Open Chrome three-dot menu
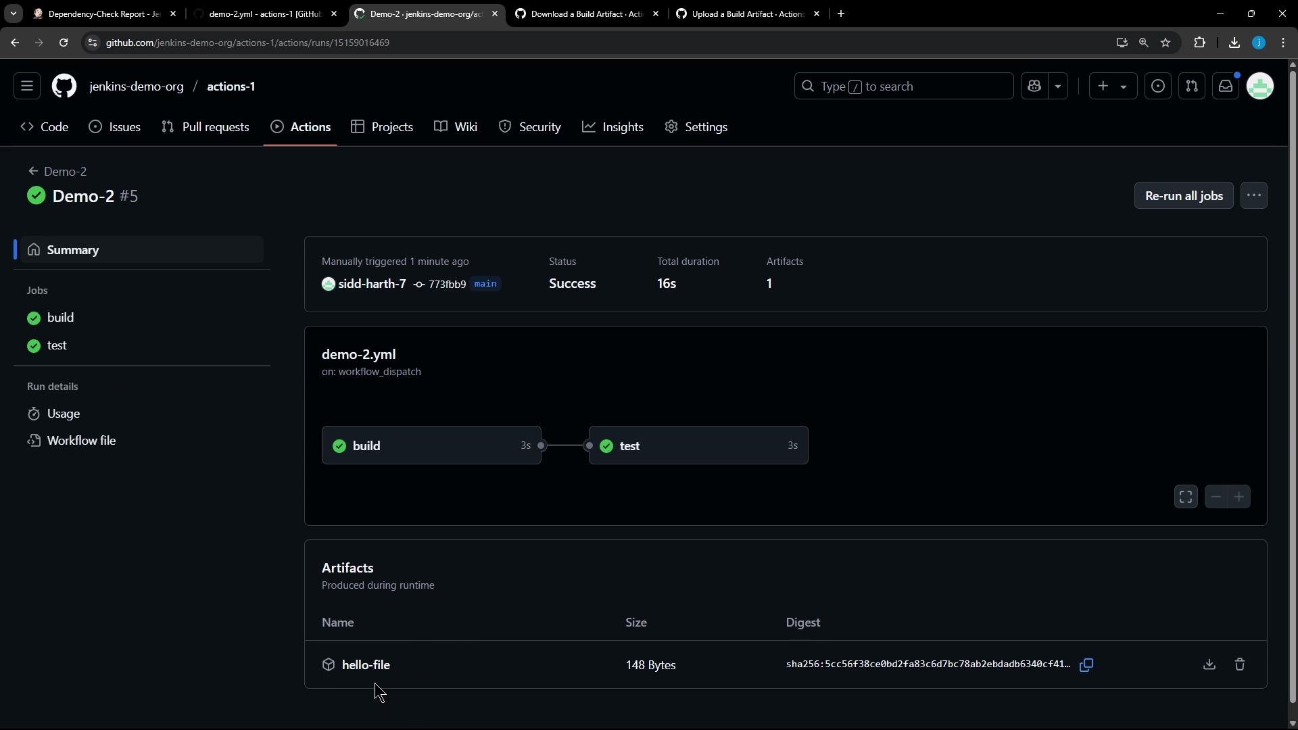Screen dimensions: 1298x730 click(x=1283, y=43)
